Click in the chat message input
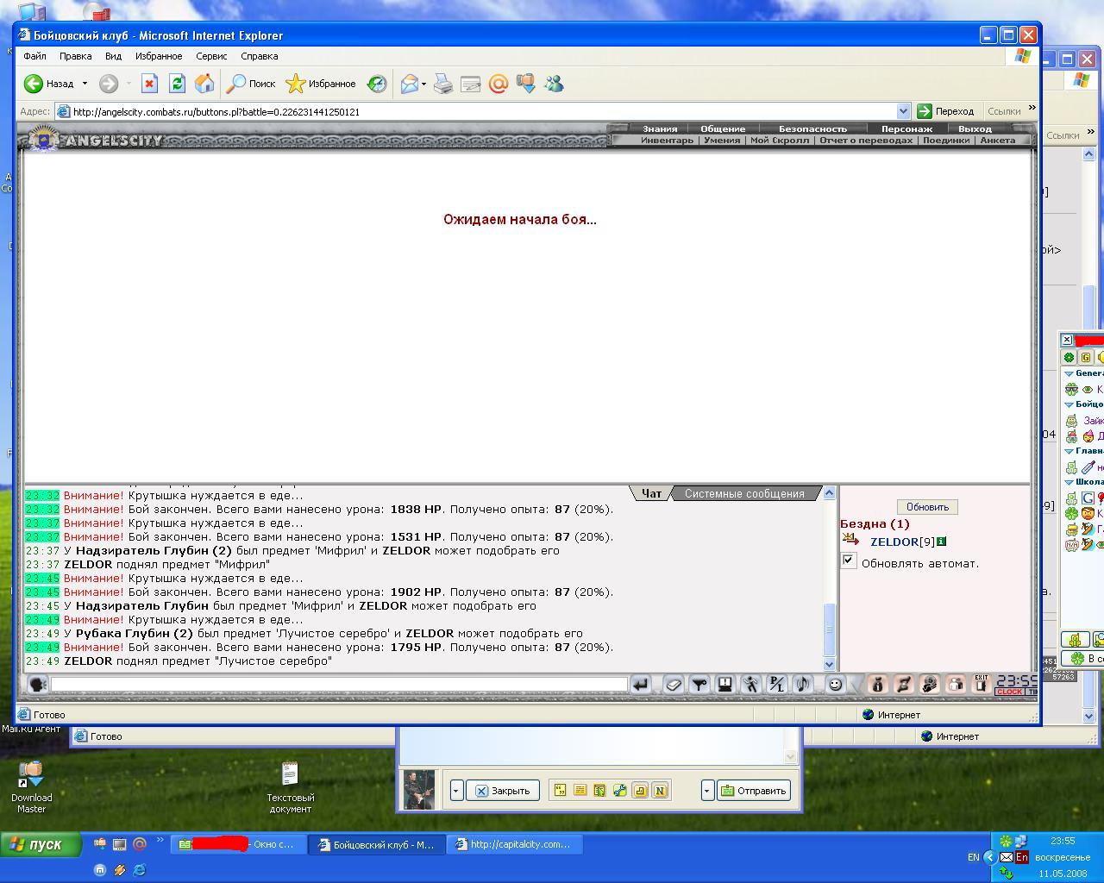 (x=339, y=684)
